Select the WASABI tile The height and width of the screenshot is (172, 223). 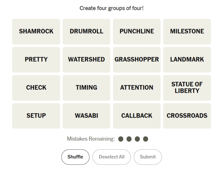click(x=86, y=116)
